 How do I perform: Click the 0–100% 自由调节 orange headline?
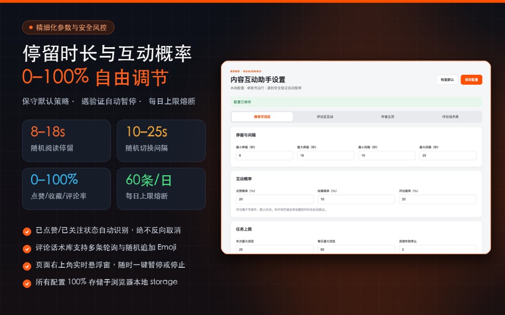point(95,77)
